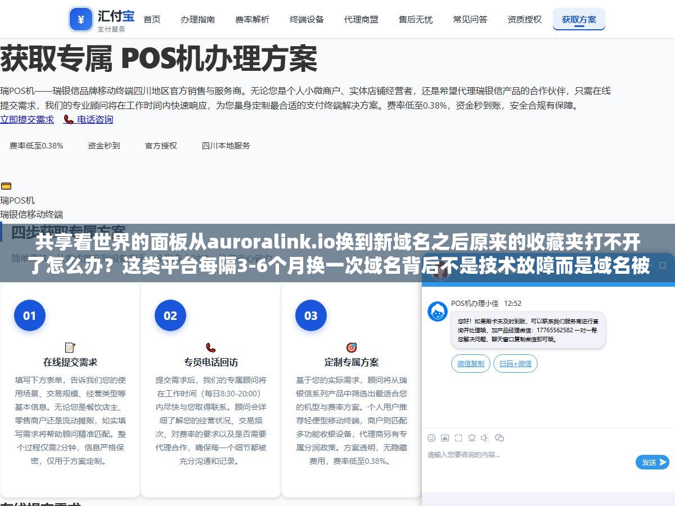Click the 发送 send button
Screen dimensions: 675x506
pos(652,462)
